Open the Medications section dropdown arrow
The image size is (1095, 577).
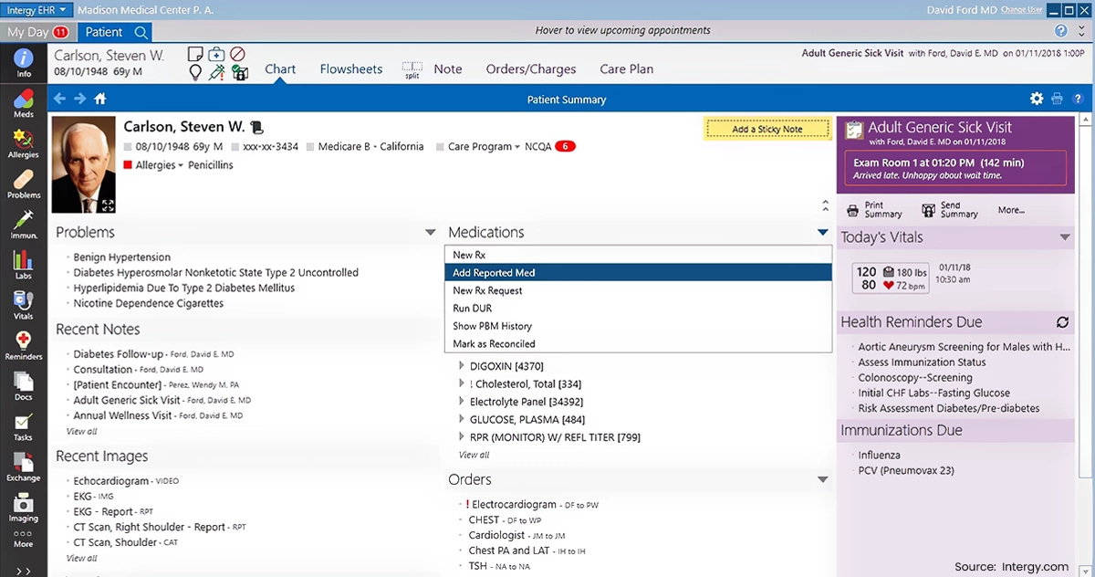coord(823,233)
